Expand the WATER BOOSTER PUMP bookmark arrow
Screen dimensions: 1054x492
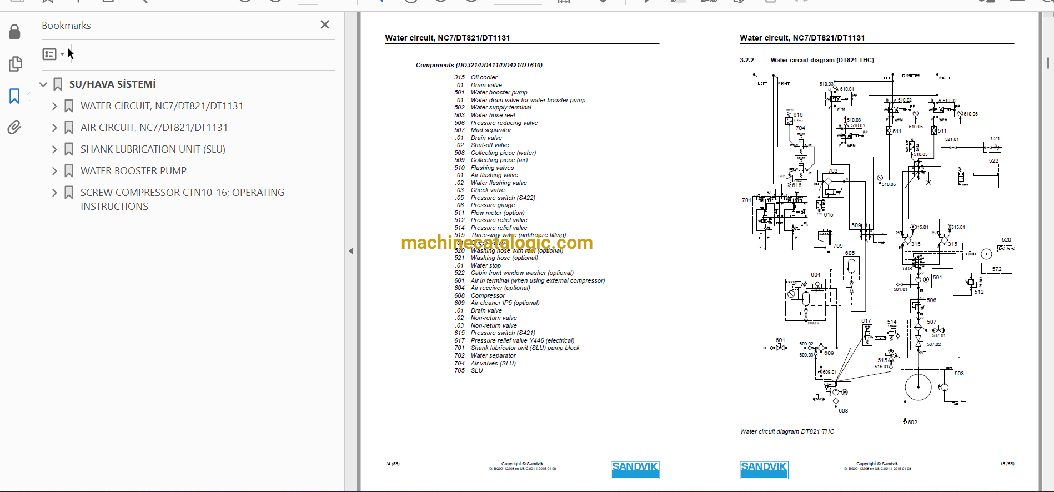54,171
